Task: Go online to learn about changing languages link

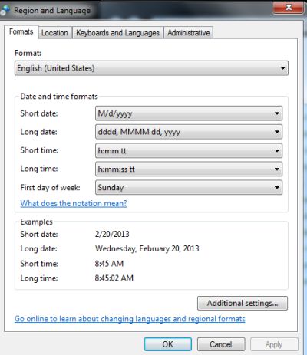Action: pos(130,319)
